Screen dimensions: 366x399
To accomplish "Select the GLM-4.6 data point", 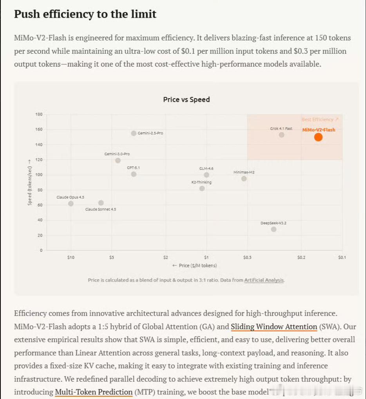I will 207,175.
